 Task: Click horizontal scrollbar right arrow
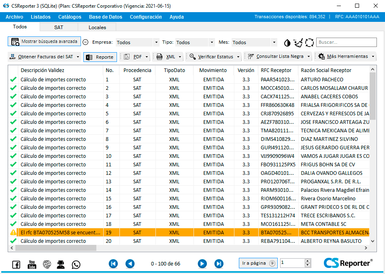pos(366,248)
